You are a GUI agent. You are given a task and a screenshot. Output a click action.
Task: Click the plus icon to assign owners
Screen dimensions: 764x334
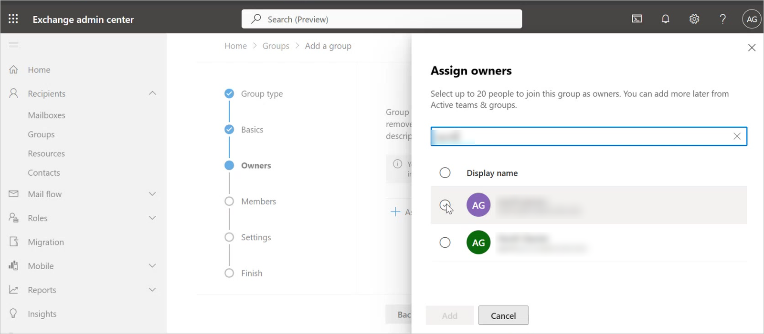click(395, 212)
